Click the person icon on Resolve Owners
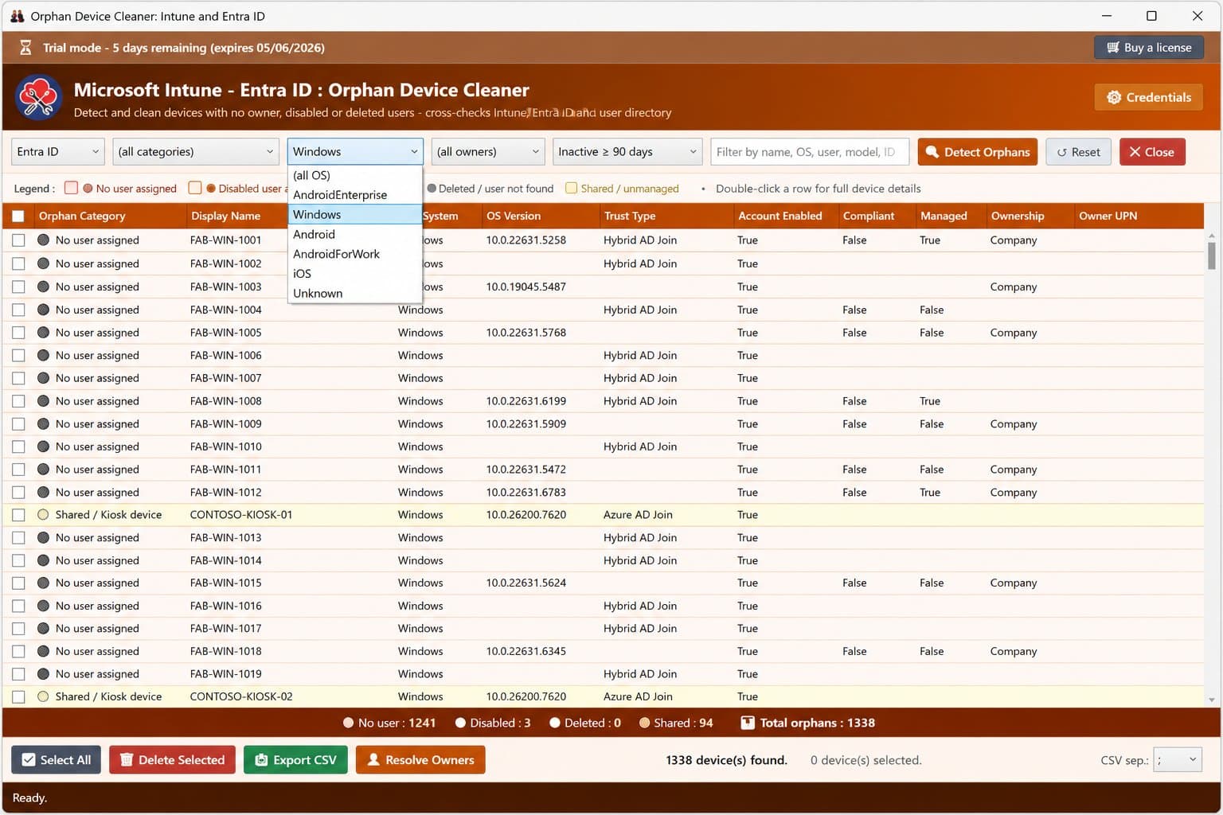 coord(373,760)
